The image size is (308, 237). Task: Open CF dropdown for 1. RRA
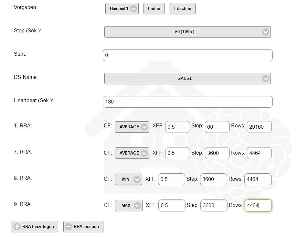click(132, 127)
